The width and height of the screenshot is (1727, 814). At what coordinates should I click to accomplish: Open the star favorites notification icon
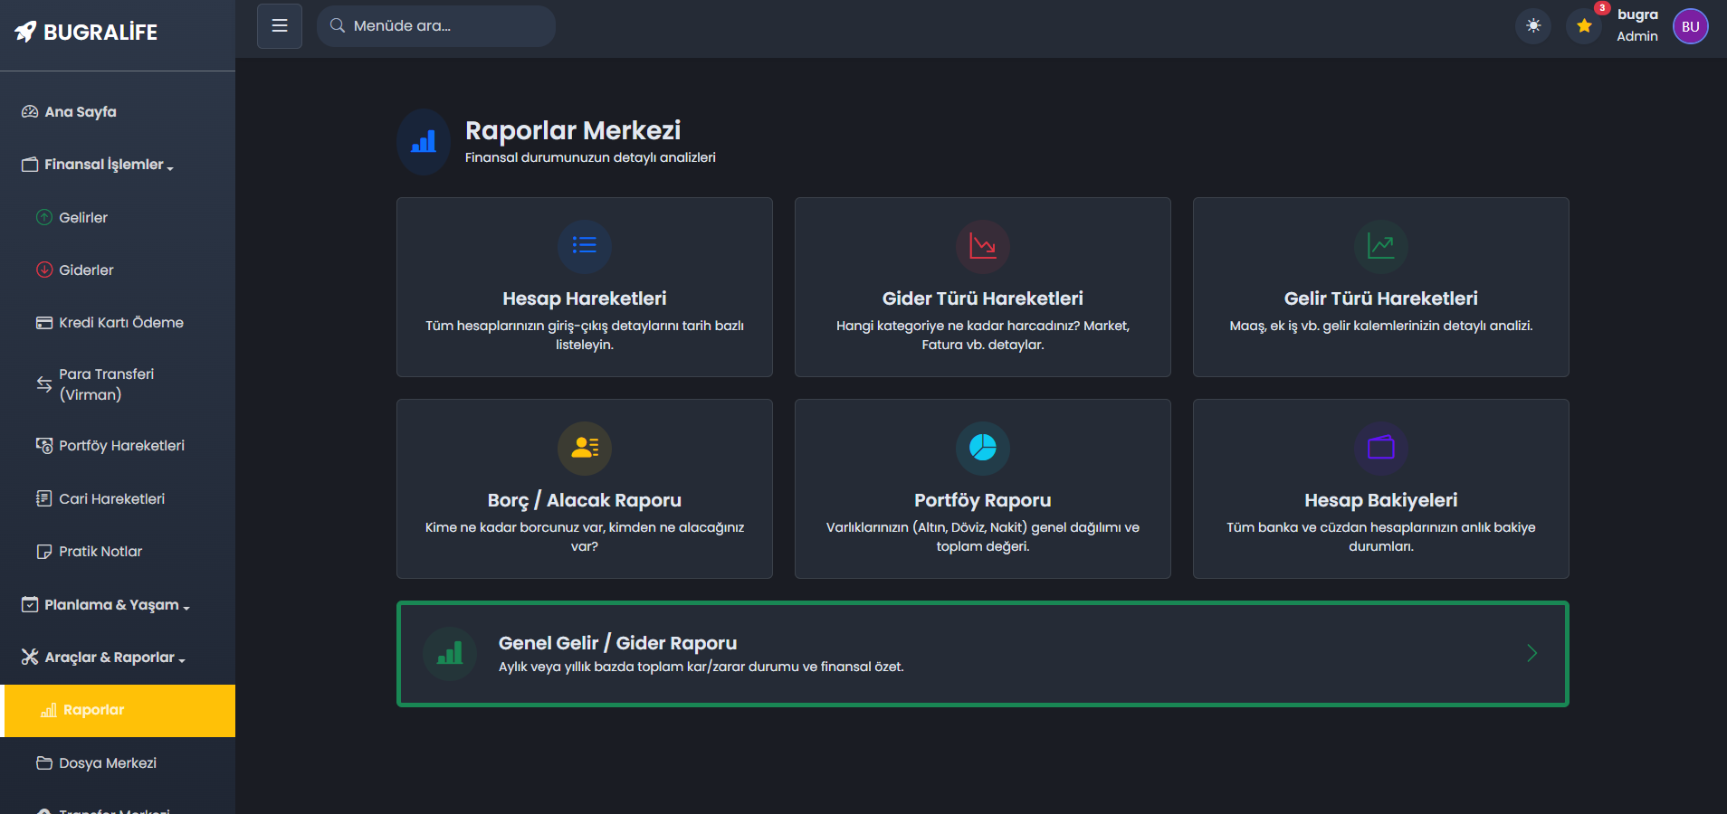click(1584, 26)
